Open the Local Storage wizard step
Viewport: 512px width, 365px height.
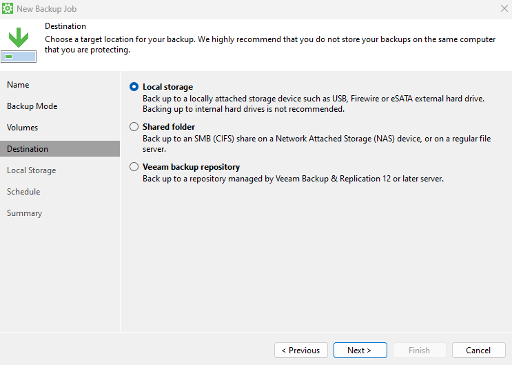tap(31, 170)
